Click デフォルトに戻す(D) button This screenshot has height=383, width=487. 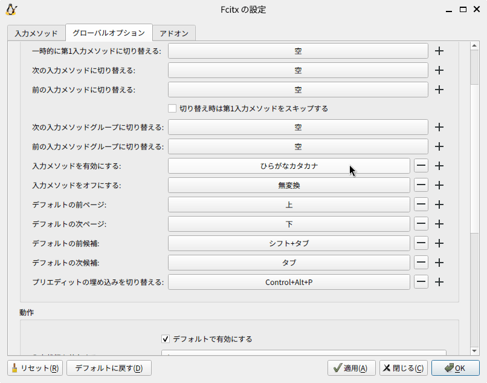109,368
